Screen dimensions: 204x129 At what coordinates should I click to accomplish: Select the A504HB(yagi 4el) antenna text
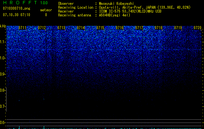point(114,15)
